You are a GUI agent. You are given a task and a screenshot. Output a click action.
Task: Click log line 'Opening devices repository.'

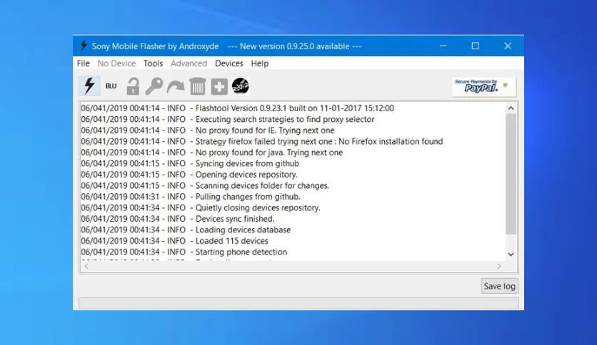(189, 175)
